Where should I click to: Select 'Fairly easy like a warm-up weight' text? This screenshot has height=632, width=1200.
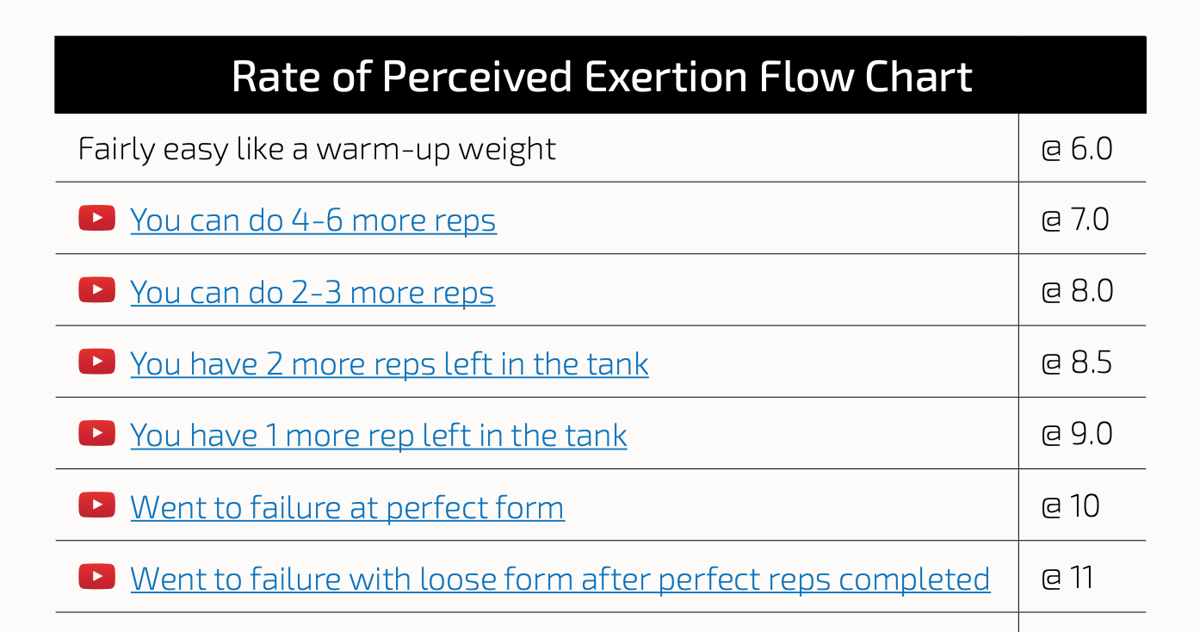pyautogui.click(x=318, y=149)
